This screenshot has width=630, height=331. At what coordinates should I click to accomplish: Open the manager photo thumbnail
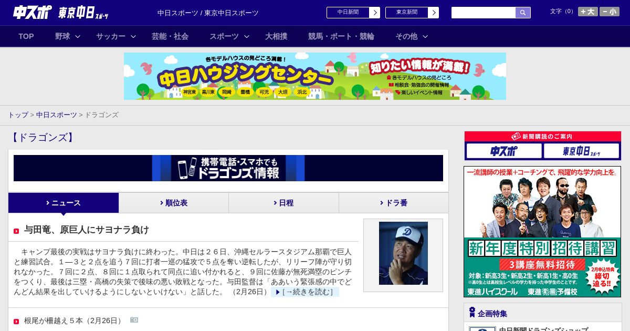click(x=403, y=253)
